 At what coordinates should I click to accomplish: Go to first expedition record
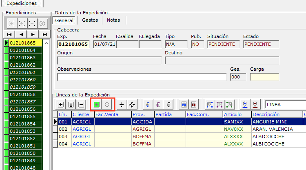point(9,34)
